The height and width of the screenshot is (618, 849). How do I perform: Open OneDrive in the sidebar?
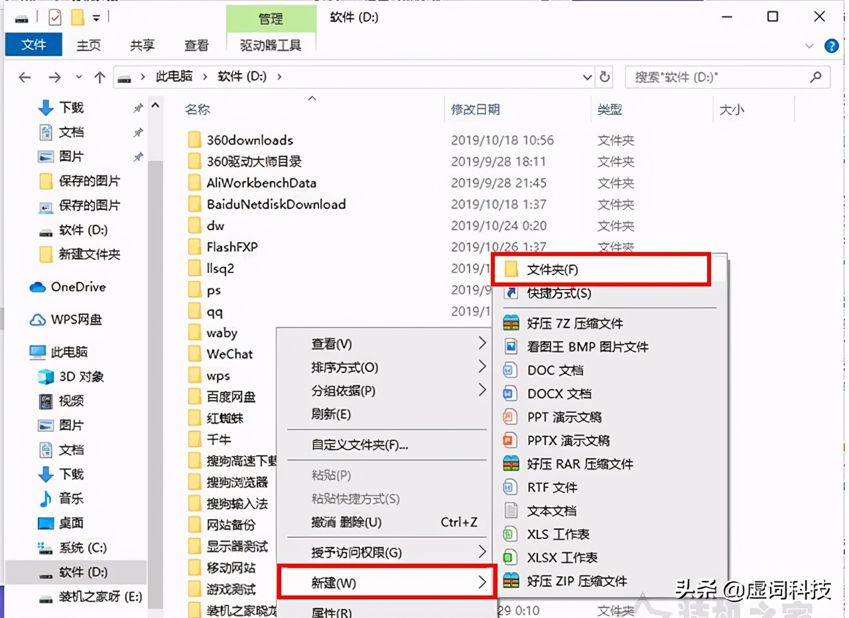75,286
